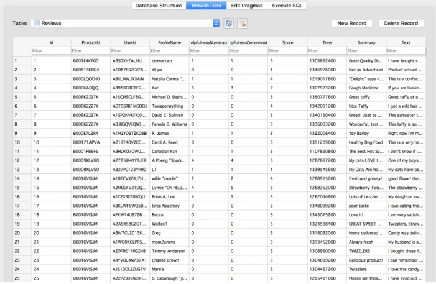Sort by ProfileName column header
436x284 pixels.
click(x=169, y=42)
